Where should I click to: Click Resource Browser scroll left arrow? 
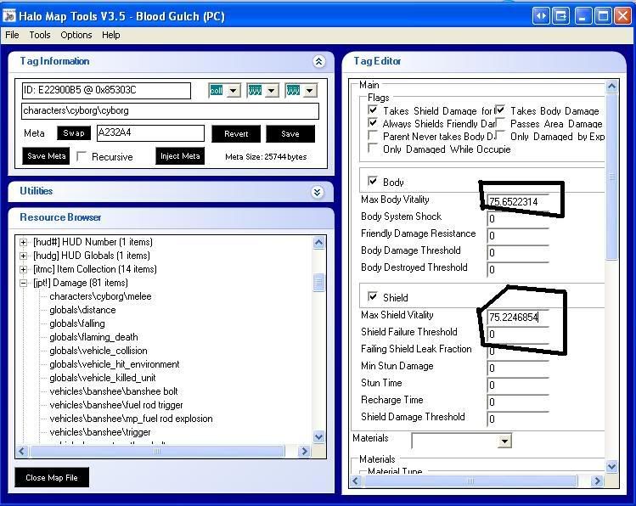point(22,452)
